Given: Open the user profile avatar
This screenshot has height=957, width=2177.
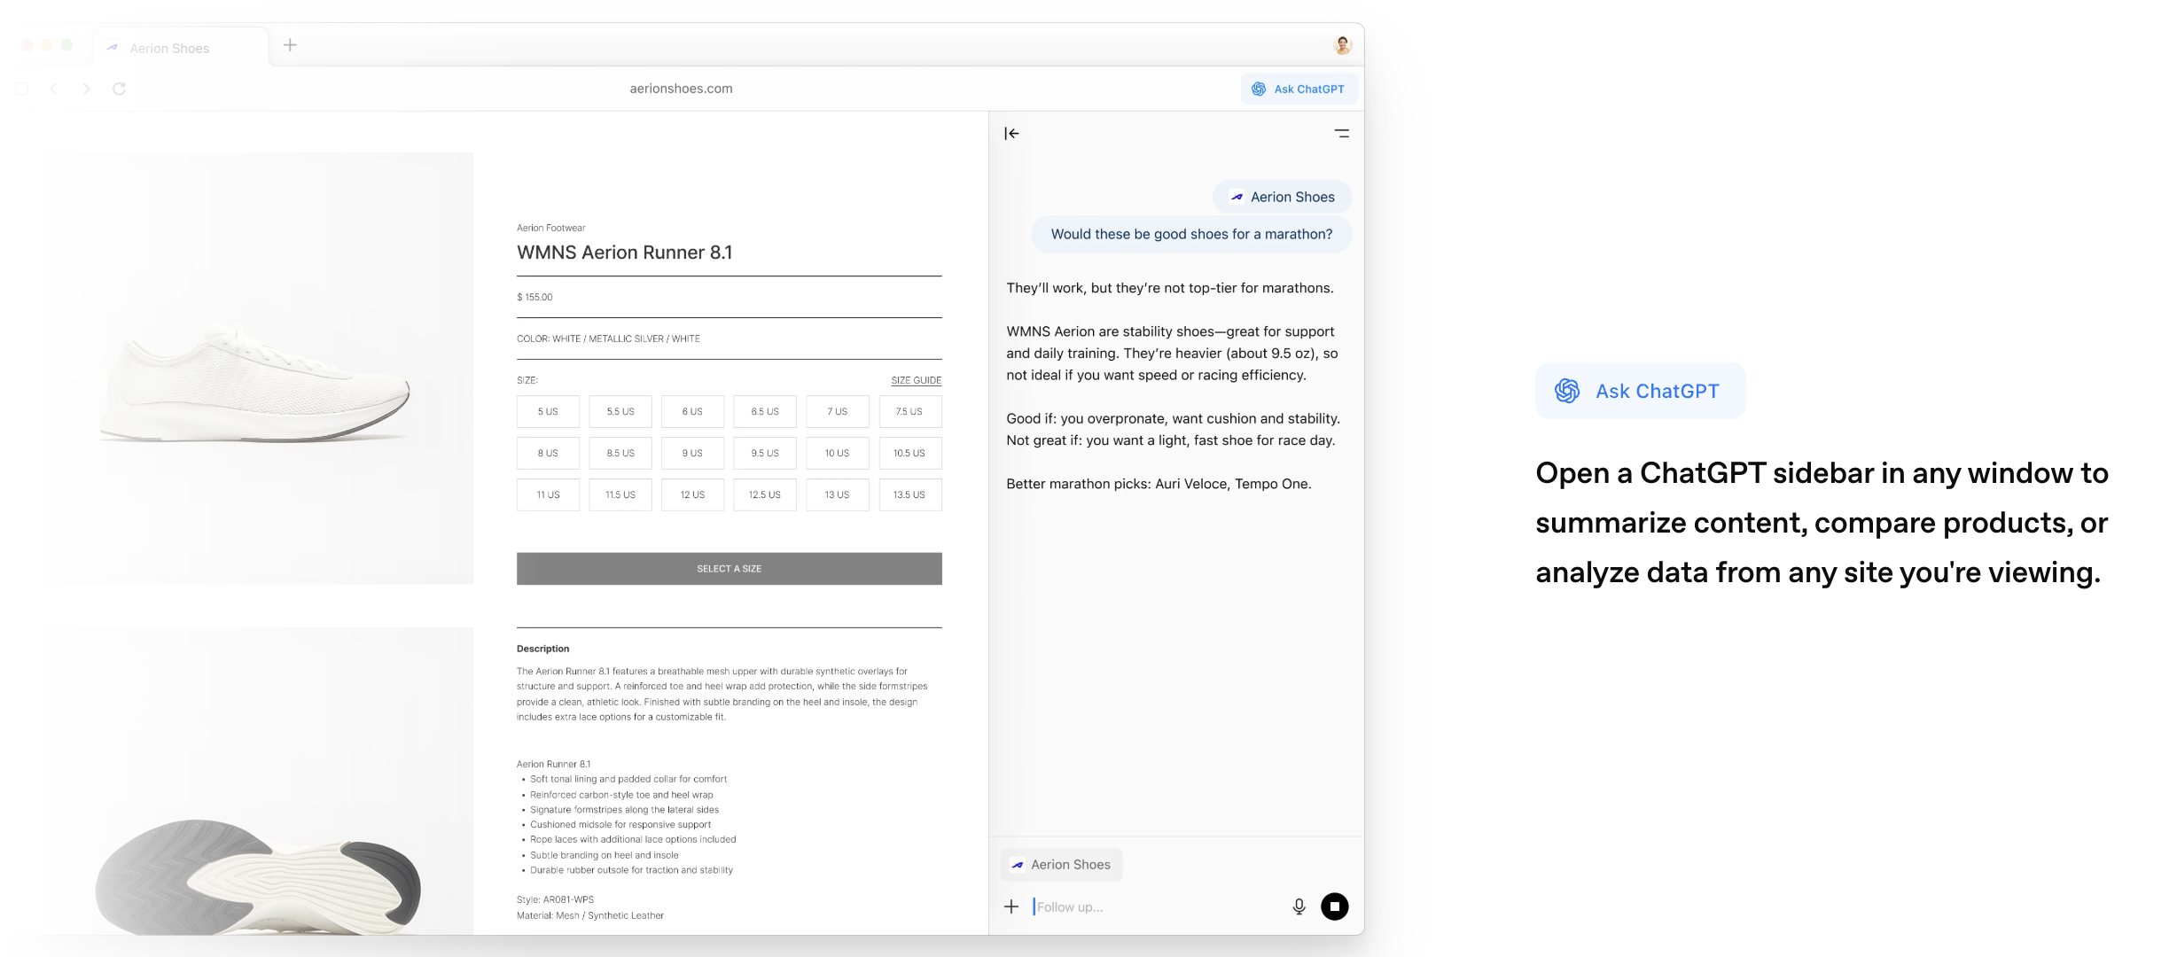Looking at the screenshot, I should pyautogui.click(x=1342, y=45).
